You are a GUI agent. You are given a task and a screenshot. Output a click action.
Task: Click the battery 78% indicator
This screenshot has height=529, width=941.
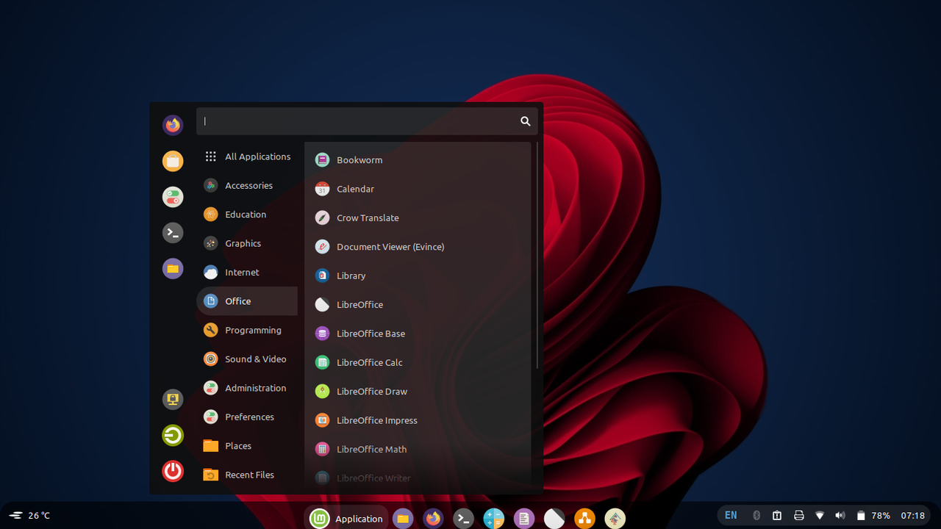tap(873, 516)
